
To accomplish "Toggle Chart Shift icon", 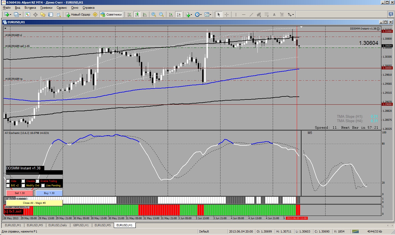I will click(x=179, y=14).
